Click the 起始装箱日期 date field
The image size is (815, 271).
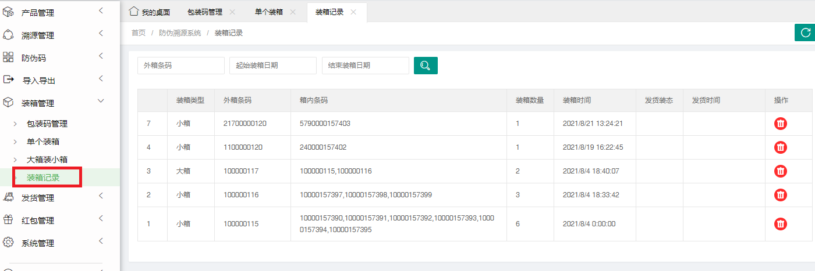pos(272,66)
